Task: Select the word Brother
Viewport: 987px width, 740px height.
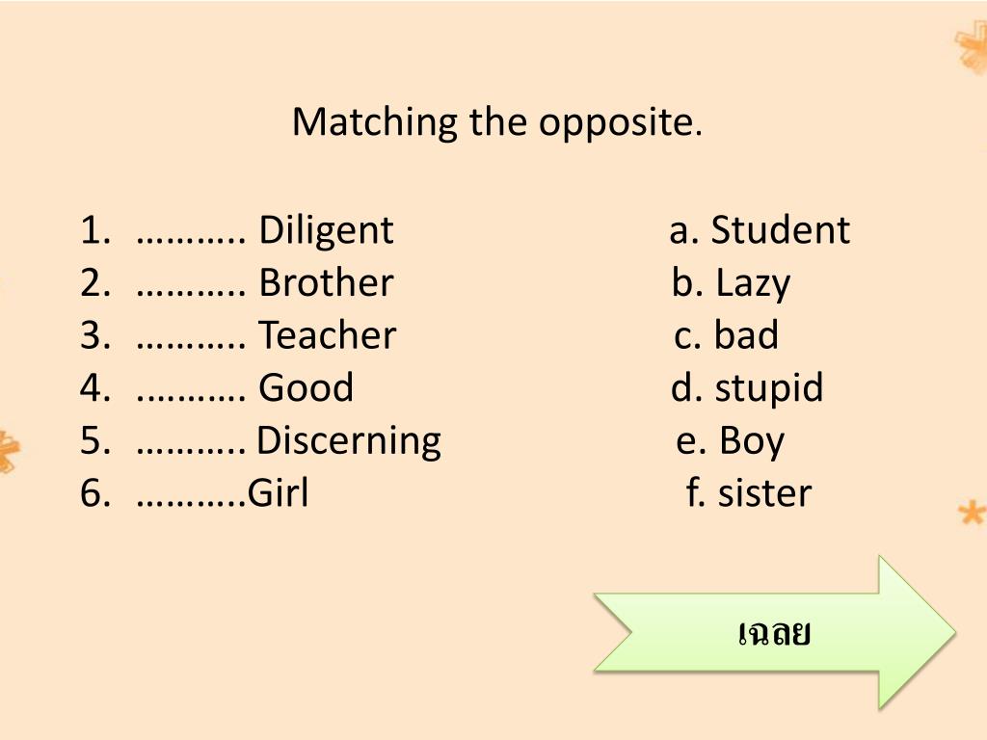Action: pos(326,282)
